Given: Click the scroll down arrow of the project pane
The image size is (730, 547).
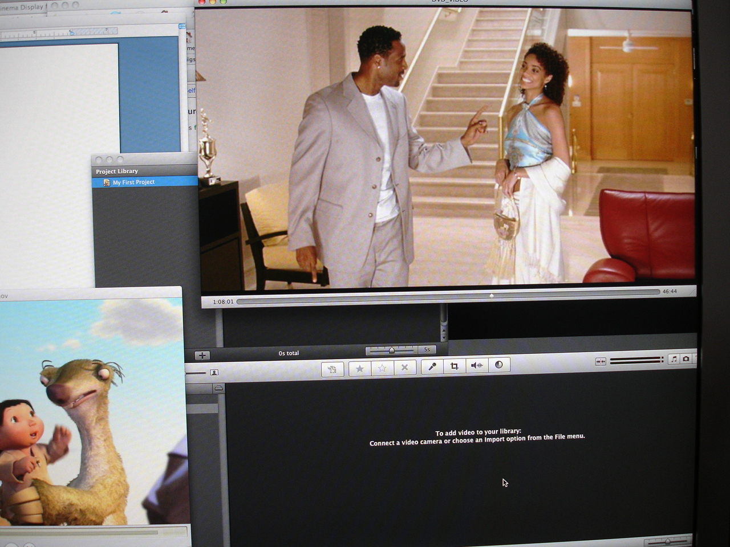Looking at the screenshot, I should pos(444,337).
